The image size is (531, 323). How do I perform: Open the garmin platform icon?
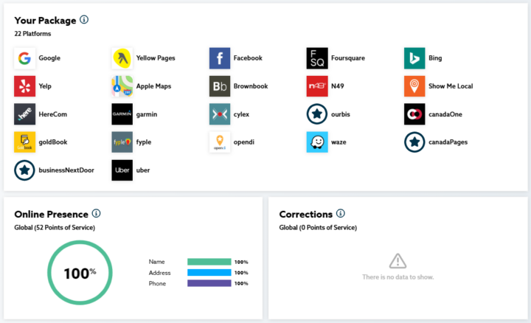pos(122,114)
